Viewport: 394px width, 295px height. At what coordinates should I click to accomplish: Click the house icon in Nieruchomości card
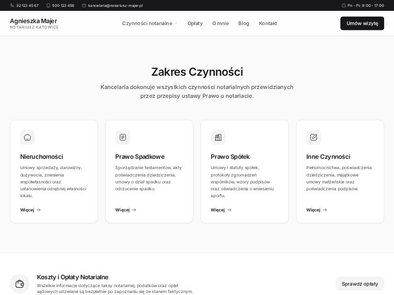27,137
